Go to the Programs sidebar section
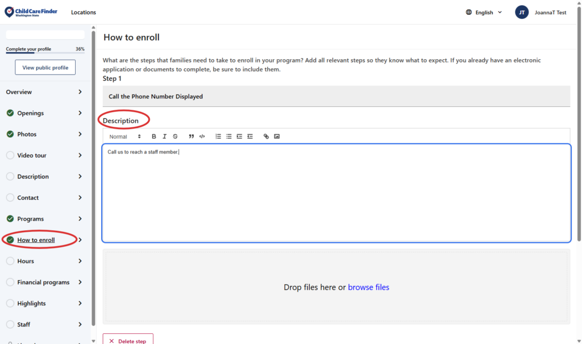The height and width of the screenshot is (344, 582). pos(30,219)
